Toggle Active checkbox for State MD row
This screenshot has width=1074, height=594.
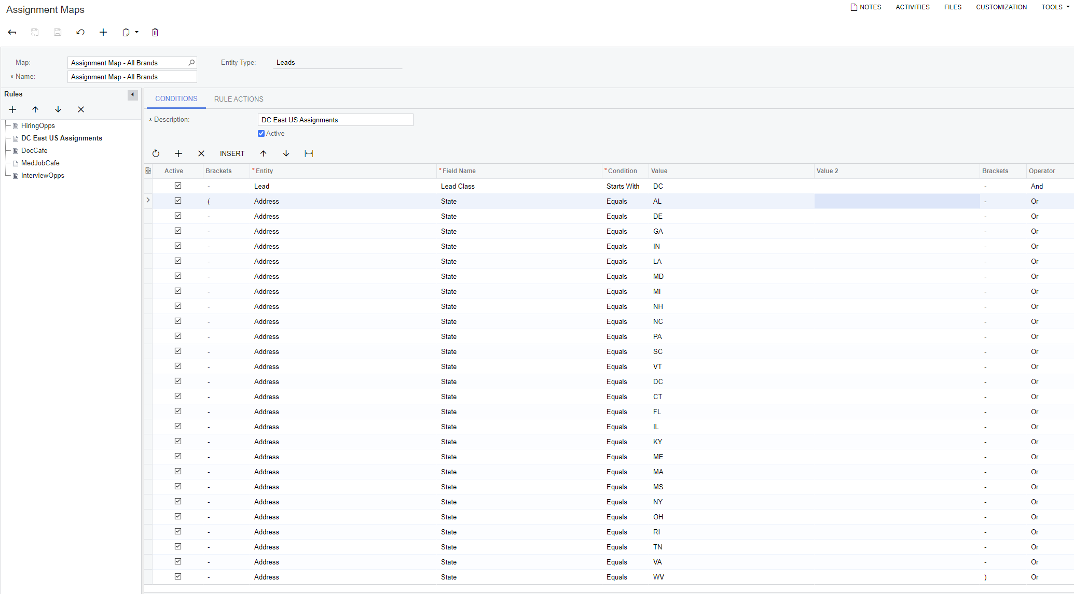click(178, 276)
